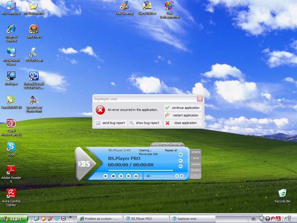Open the Windows start menu
297x223 pixels.
(14, 219)
